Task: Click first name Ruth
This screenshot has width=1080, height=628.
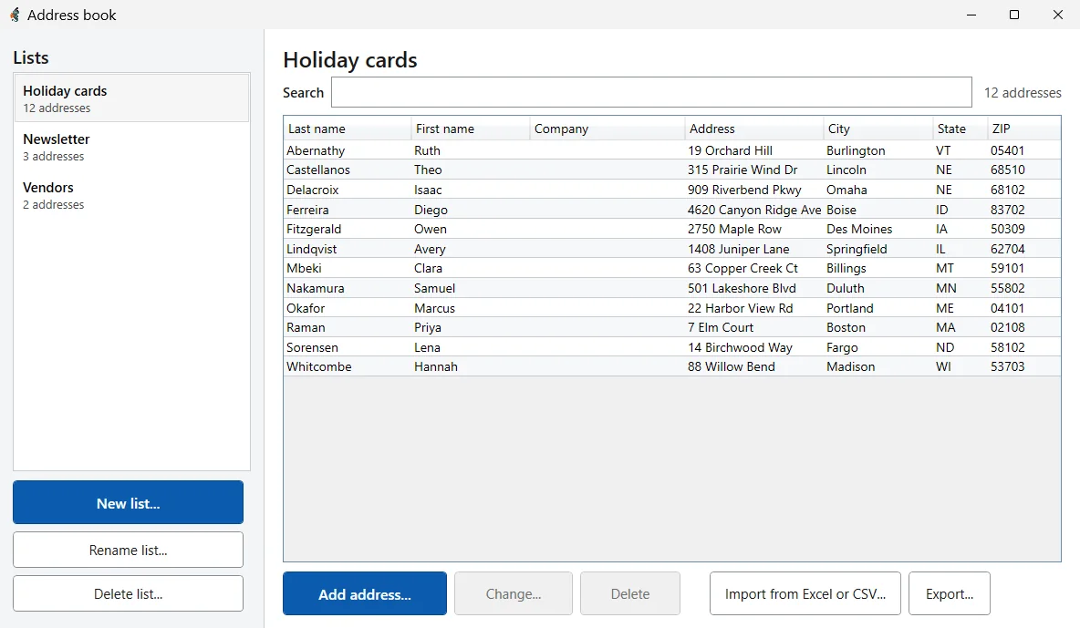Action: 427,150
